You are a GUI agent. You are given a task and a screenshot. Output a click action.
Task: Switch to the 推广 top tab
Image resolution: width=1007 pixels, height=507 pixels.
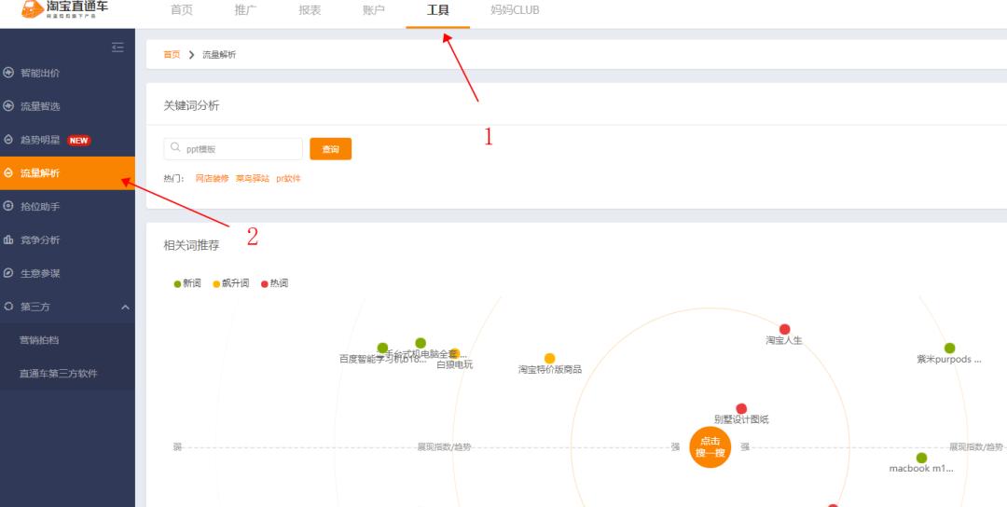245,10
